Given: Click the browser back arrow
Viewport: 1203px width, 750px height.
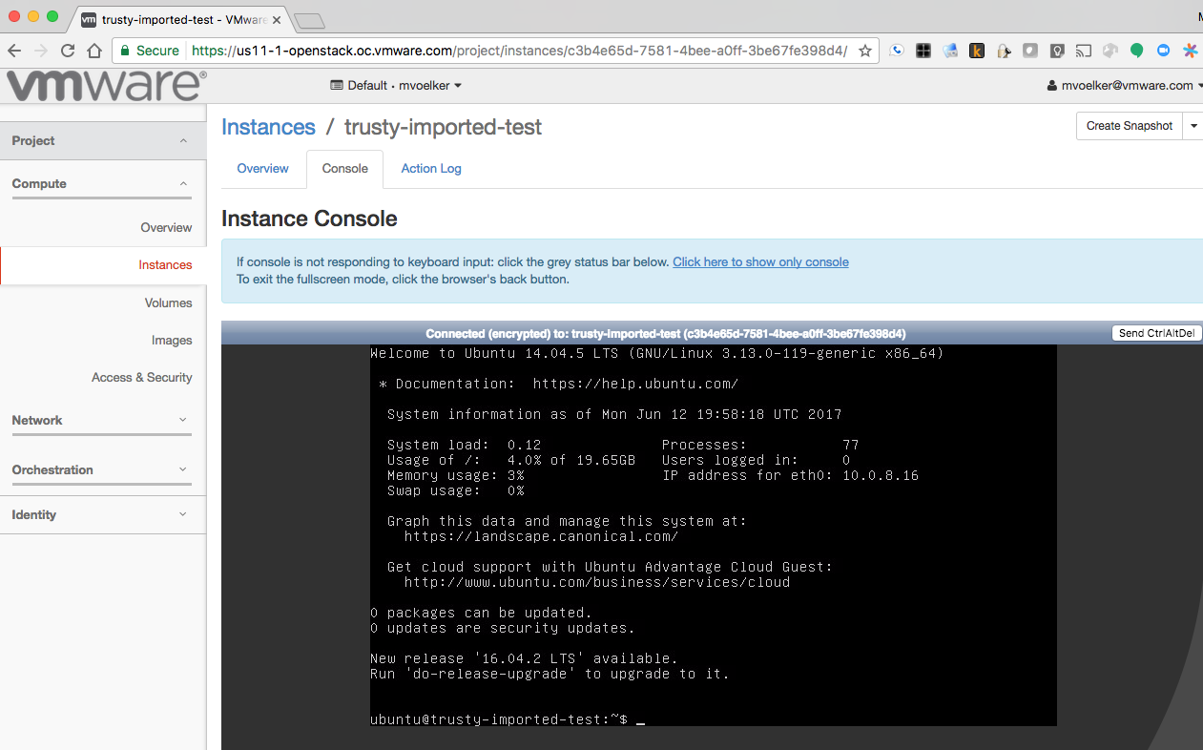Looking at the screenshot, I should [x=14, y=51].
